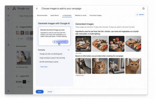
Task: Choose the 'Koi fish swimming in a pond' example
Action: (x=49, y=62)
